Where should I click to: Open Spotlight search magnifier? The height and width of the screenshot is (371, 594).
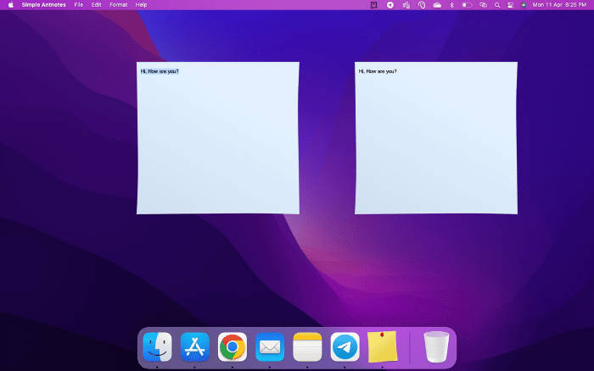(x=497, y=5)
